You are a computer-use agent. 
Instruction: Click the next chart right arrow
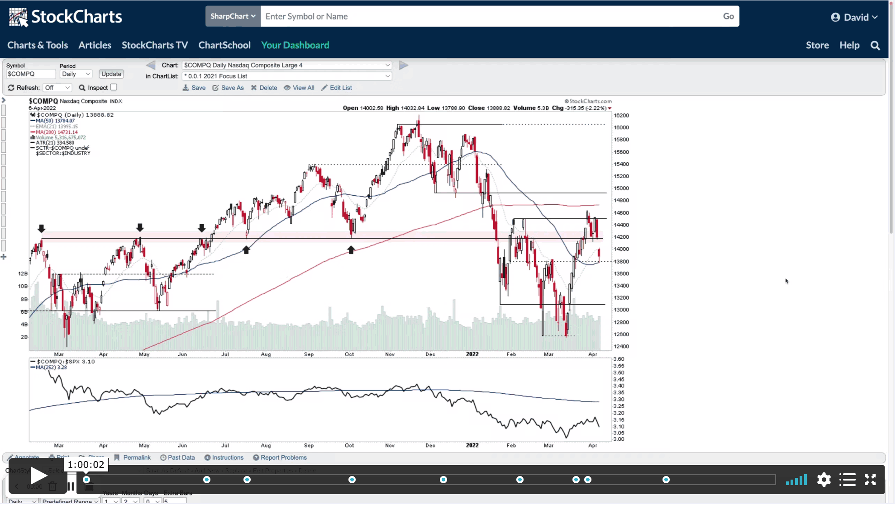(x=404, y=66)
